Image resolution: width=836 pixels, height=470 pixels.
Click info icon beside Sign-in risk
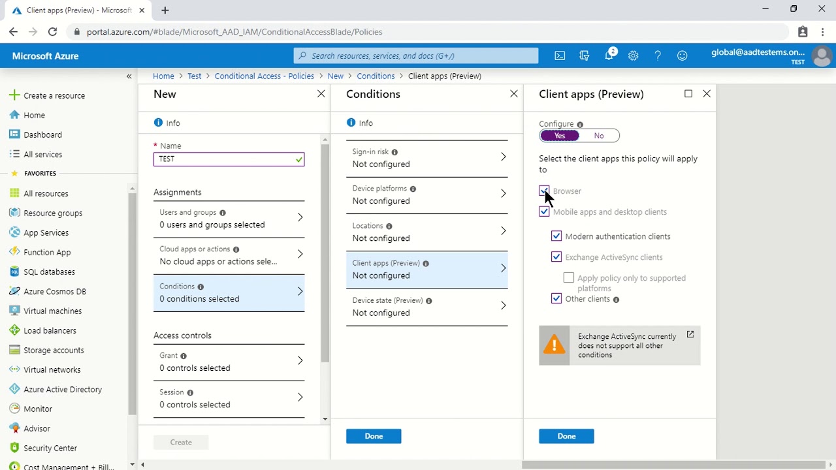(x=394, y=152)
